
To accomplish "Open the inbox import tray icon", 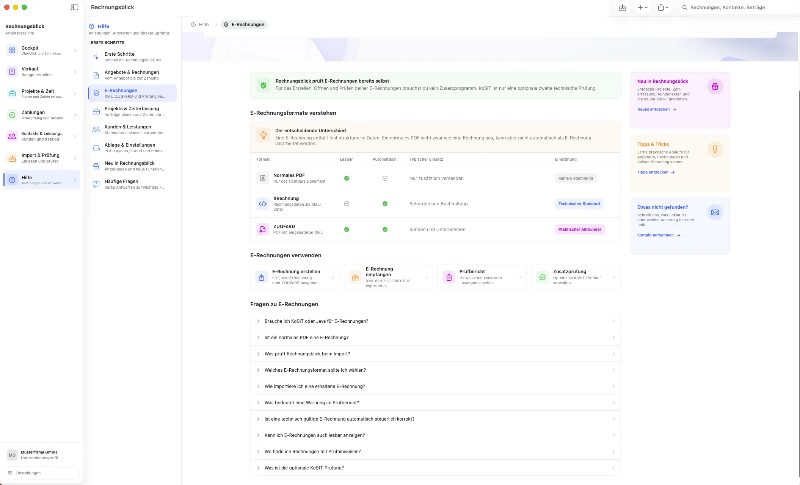I will pos(622,7).
